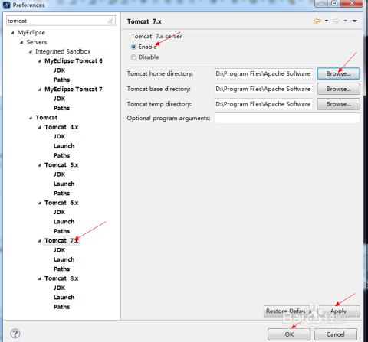Select JDK under Tomcat 7.x
This screenshot has height=342, width=368.
[59, 250]
